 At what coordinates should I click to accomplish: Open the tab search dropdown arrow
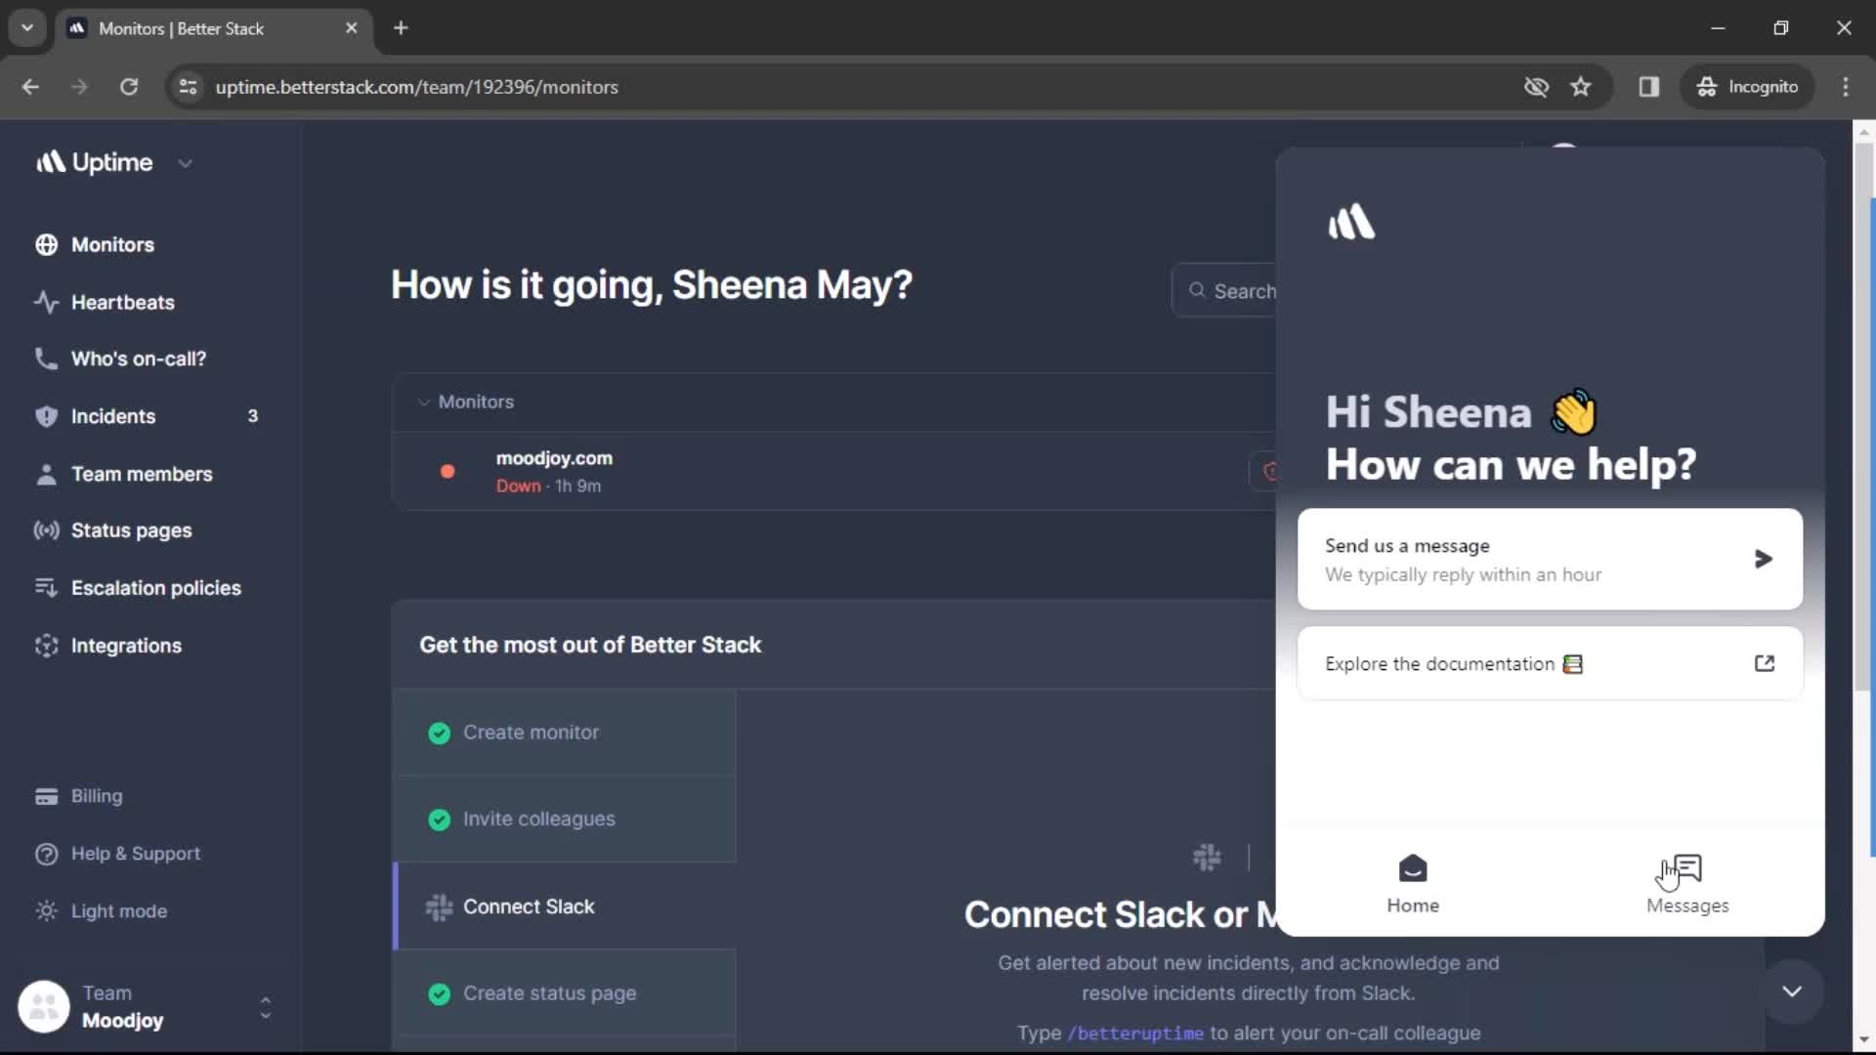(27, 28)
